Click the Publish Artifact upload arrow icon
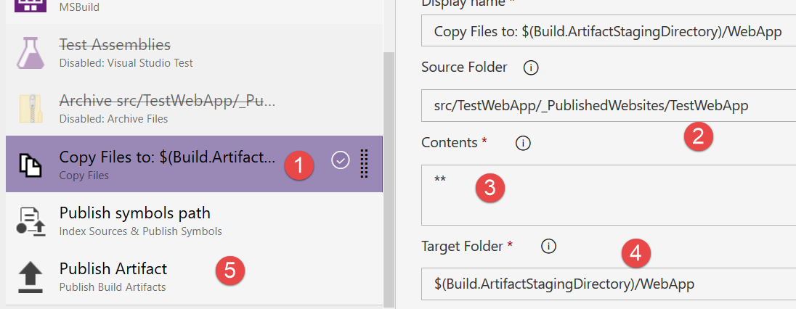 click(31, 276)
